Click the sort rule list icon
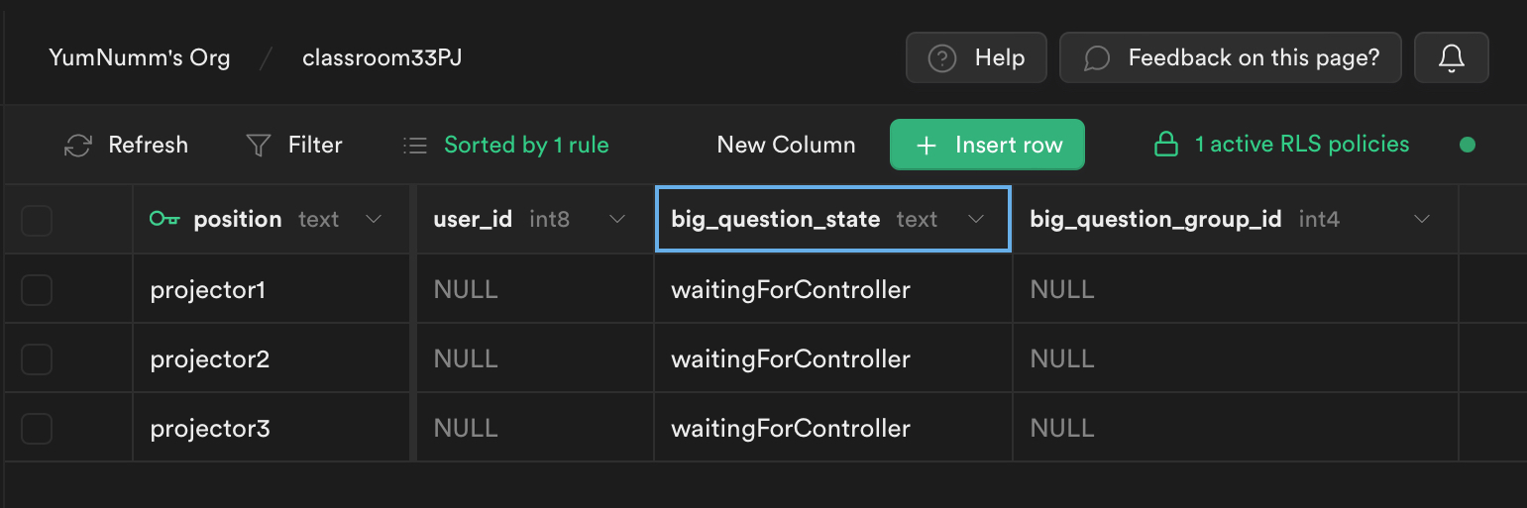Screen dimensions: 1527x508 click(414, 146)
